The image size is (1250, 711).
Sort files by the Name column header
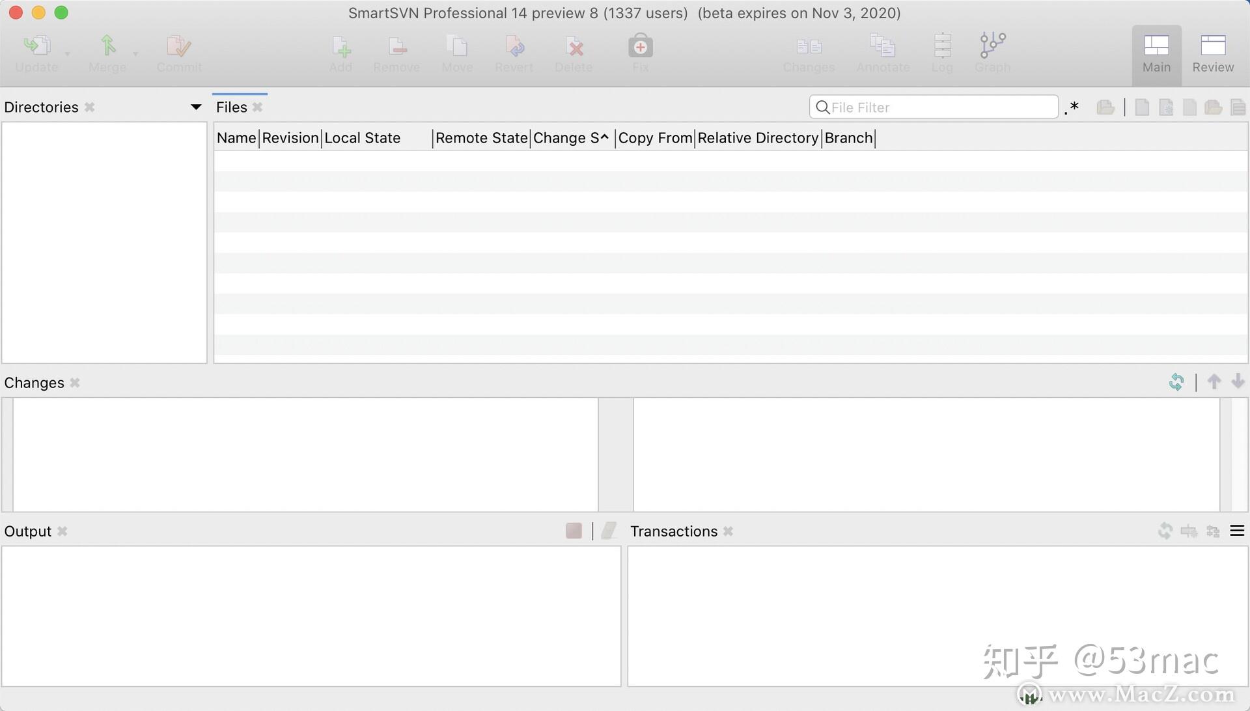(x=236, y=137)
